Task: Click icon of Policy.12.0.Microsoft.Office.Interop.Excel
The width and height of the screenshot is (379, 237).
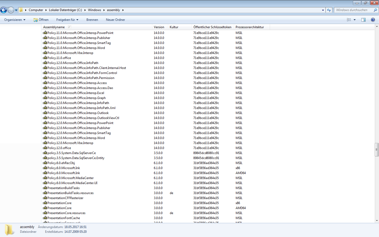Action: [45, 93]
